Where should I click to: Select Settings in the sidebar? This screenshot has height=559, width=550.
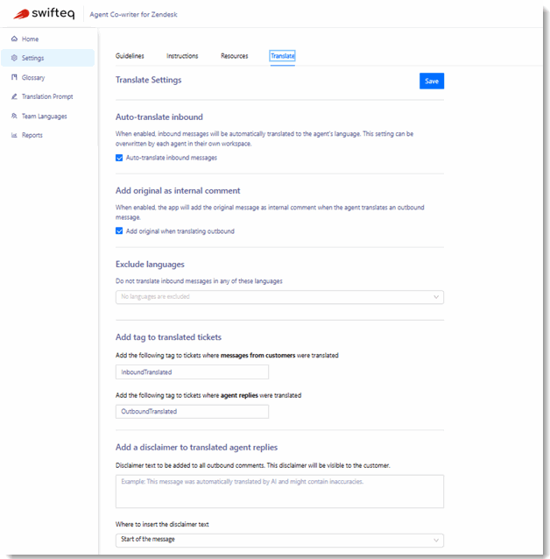point(48,58)
